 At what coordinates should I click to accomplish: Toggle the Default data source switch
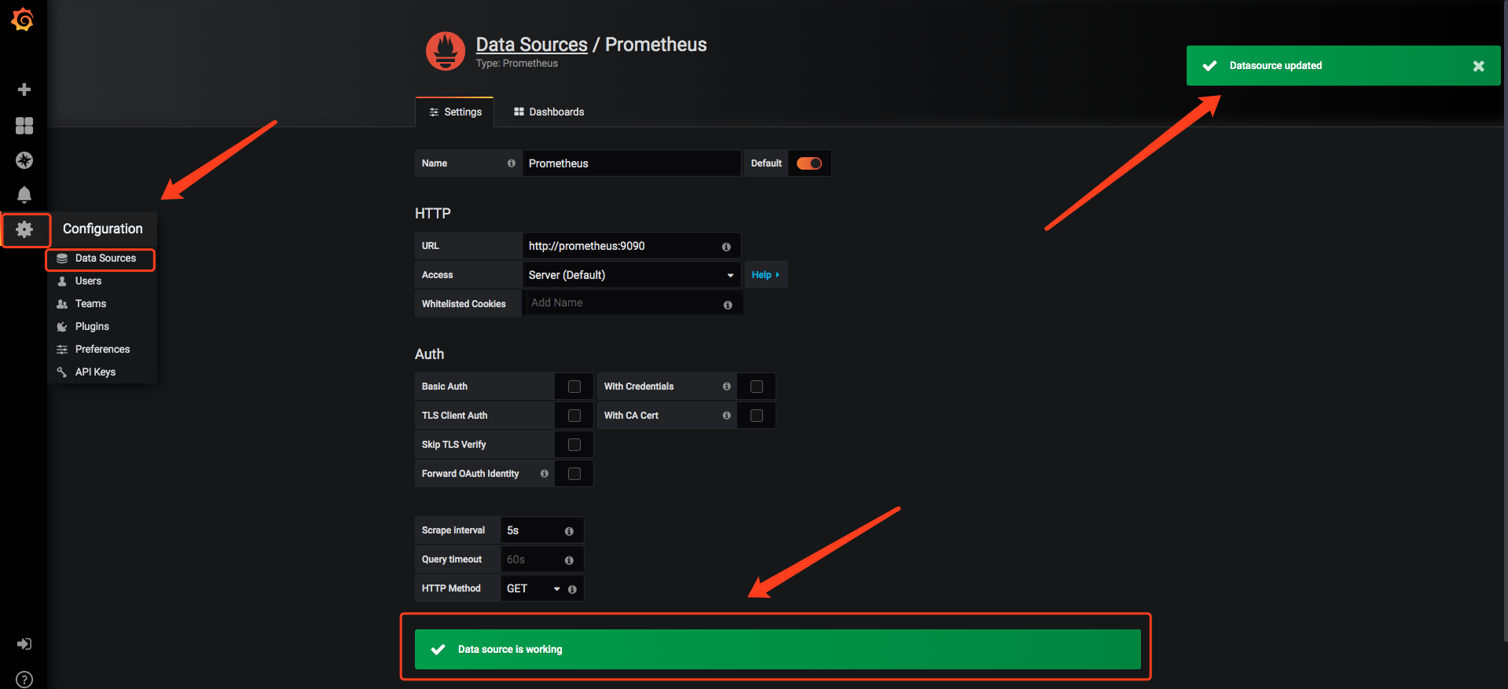[x=809, y=163]
